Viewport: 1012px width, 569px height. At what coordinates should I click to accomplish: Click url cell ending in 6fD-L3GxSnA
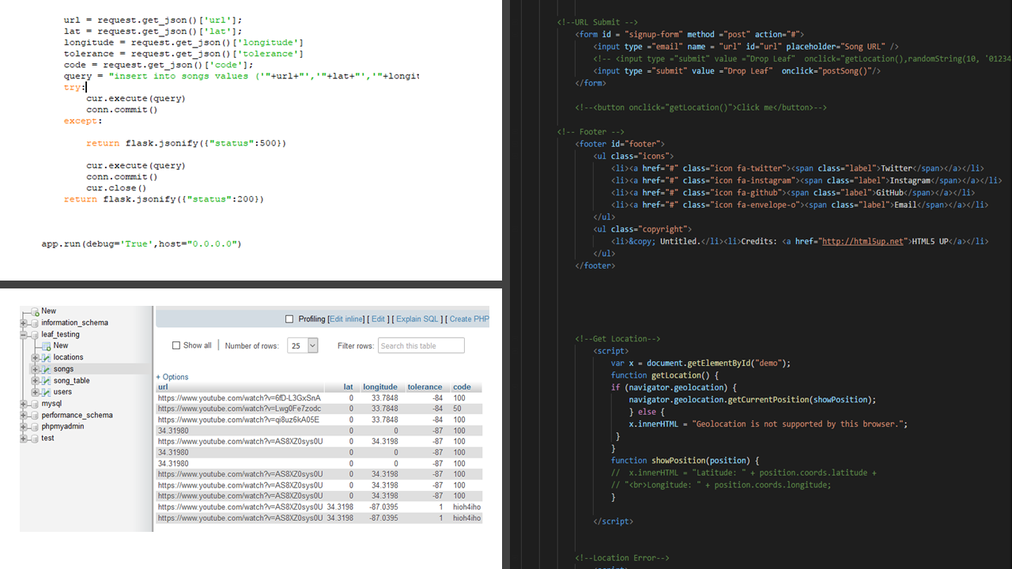240,398
